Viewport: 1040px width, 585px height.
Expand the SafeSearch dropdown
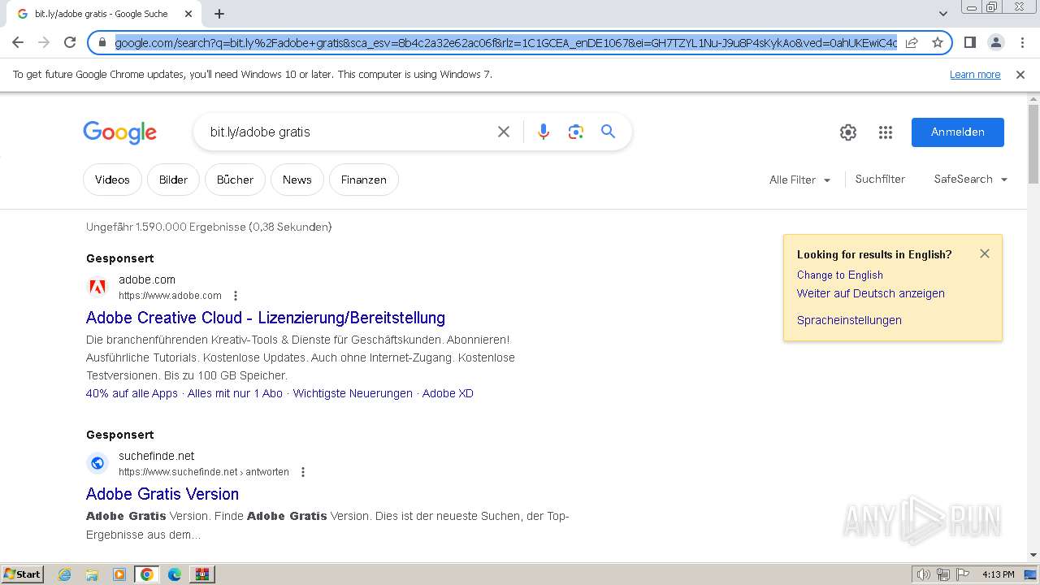click(x=971, y=180)
